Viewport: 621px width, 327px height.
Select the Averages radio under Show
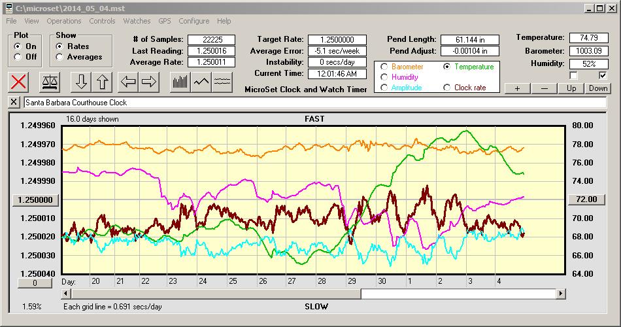click(x=60, y=57)
